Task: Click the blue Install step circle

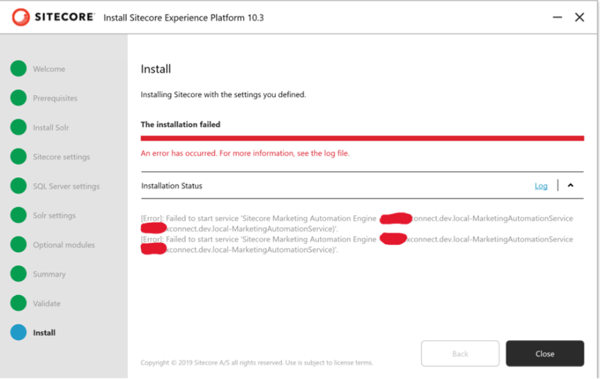Action: (x=18, y=332)
